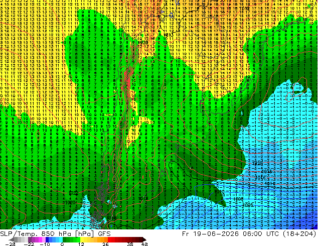
Task: Click the 0 label under the color scale
Action: click(x=62, y=244)
